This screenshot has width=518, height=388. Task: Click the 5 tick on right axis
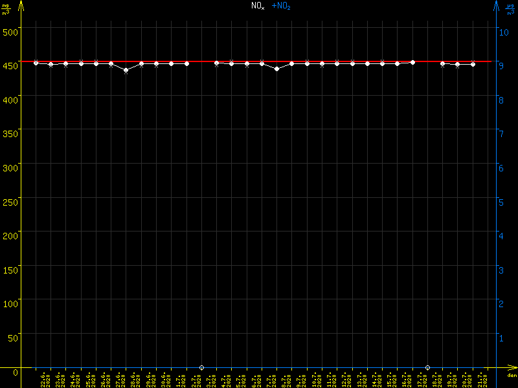(501, 201)
